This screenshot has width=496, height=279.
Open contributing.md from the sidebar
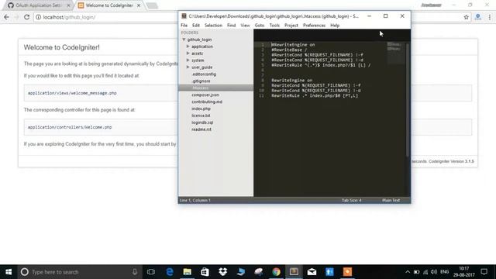tap(207, 102)
